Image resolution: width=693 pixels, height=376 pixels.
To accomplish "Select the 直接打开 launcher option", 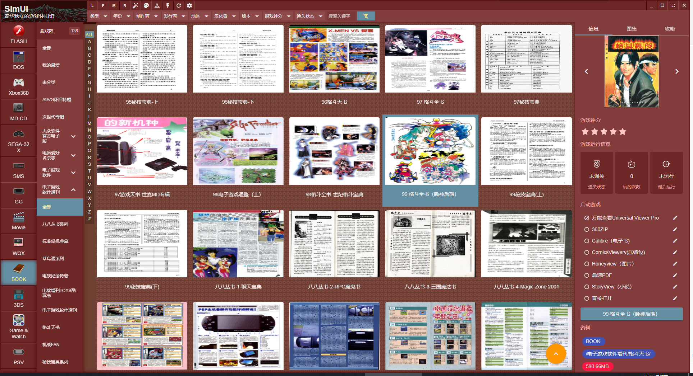I will (x=598, y=298).
